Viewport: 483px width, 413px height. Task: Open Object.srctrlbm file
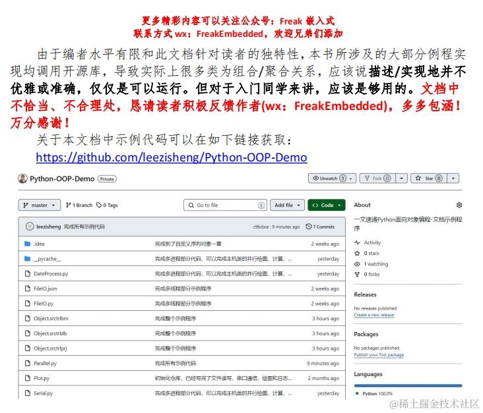point(51,319)
